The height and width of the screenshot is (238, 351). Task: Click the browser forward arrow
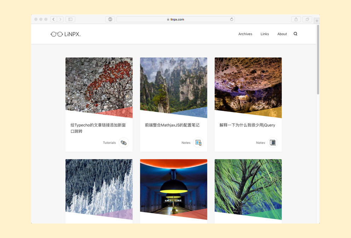tap(60, 19)
